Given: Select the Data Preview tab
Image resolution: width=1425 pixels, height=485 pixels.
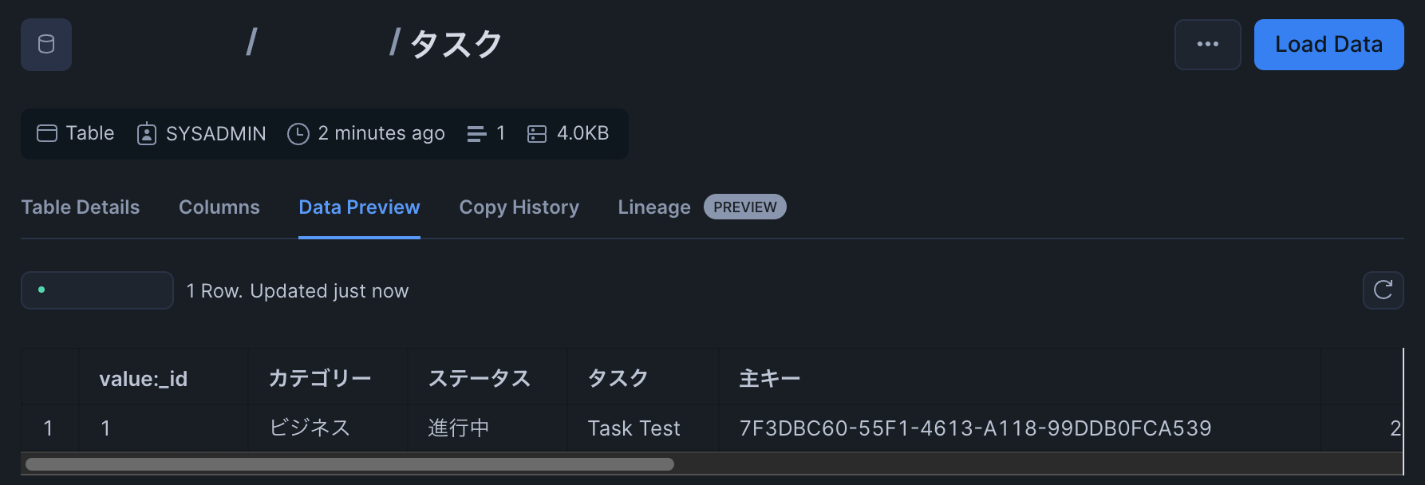Looking at the screenshot, I should (x=359, y=207).
